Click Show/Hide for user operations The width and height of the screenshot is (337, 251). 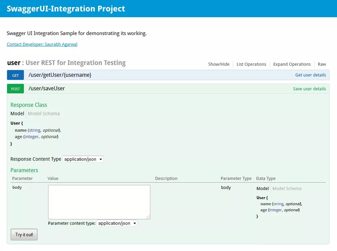219,64
